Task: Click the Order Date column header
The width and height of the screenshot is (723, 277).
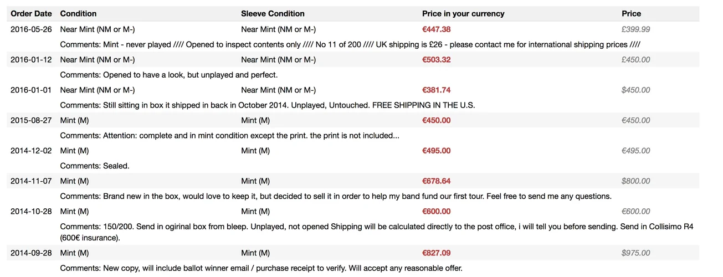Action: 31,13
